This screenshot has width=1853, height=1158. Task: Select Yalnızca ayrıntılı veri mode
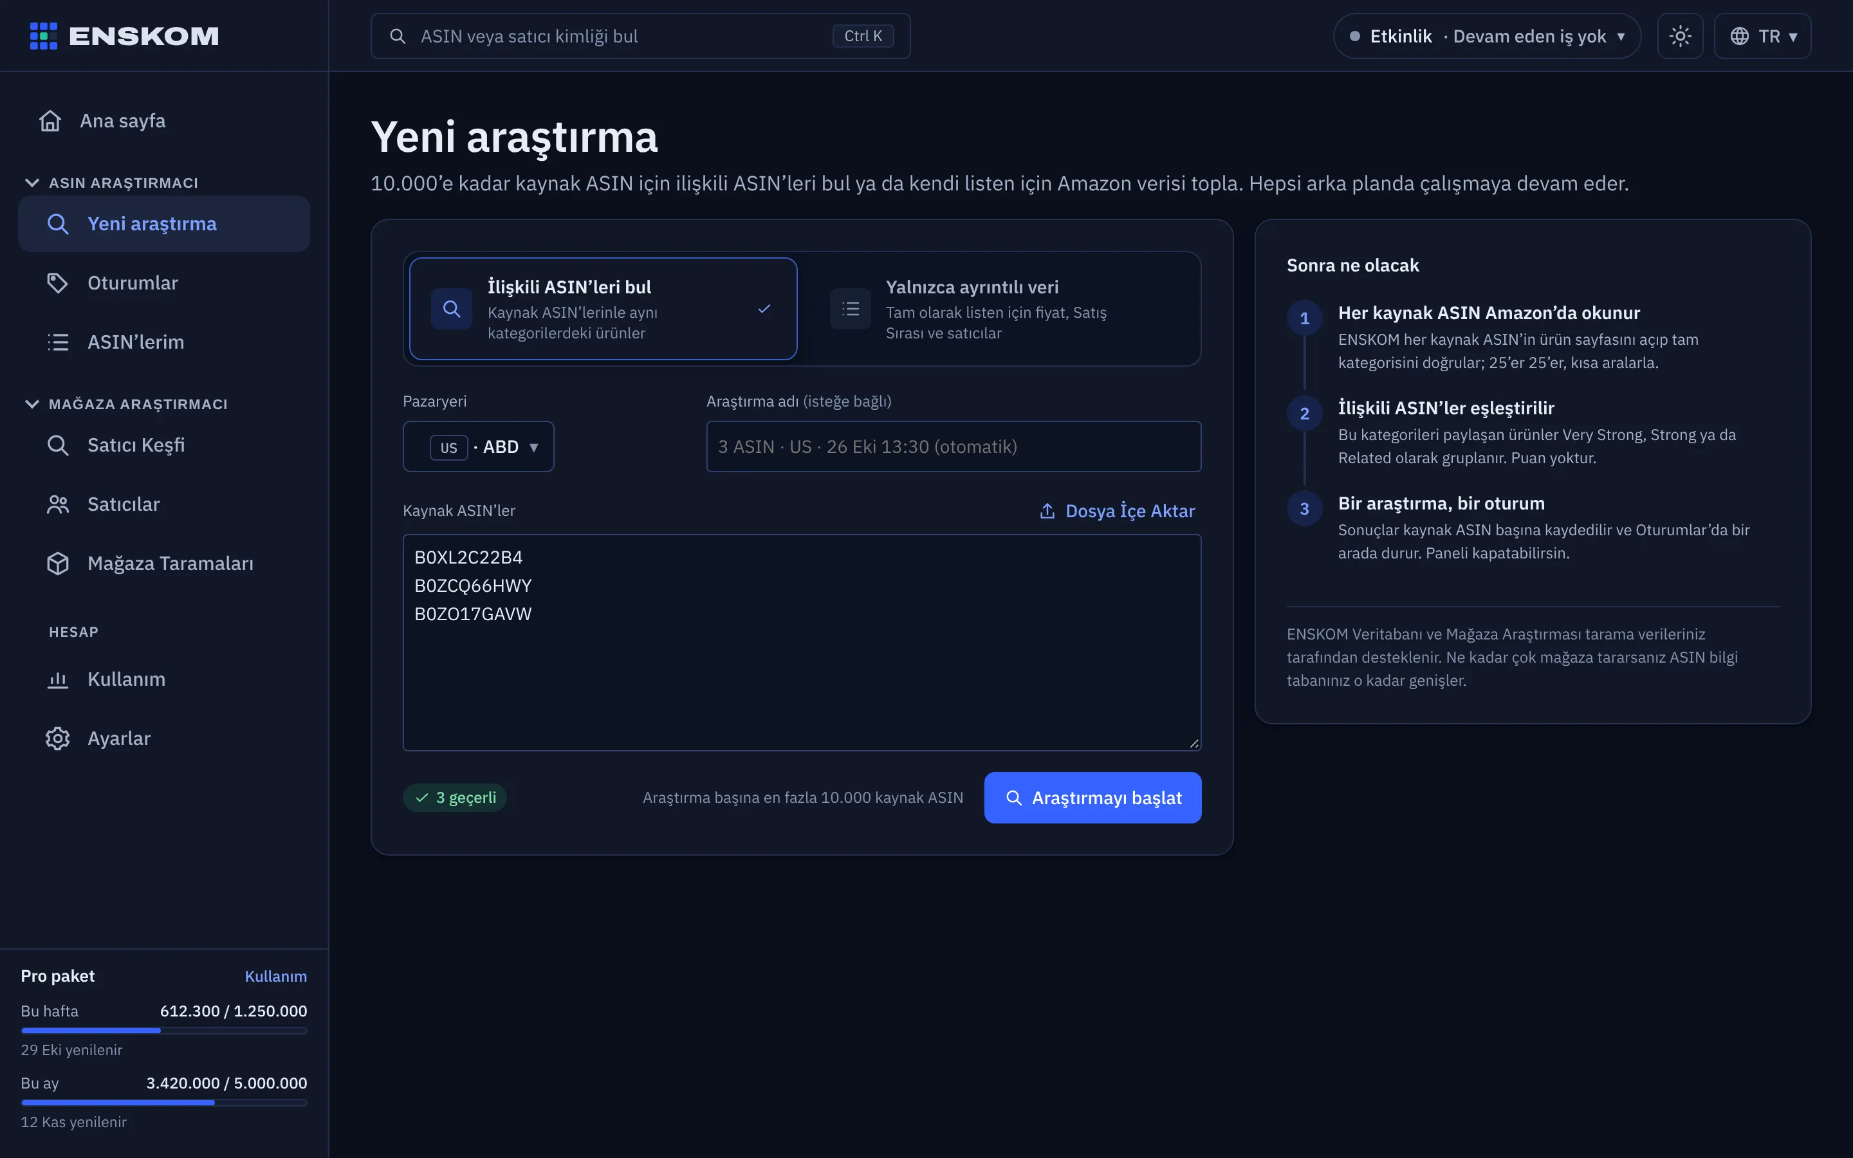(1003, 309)
